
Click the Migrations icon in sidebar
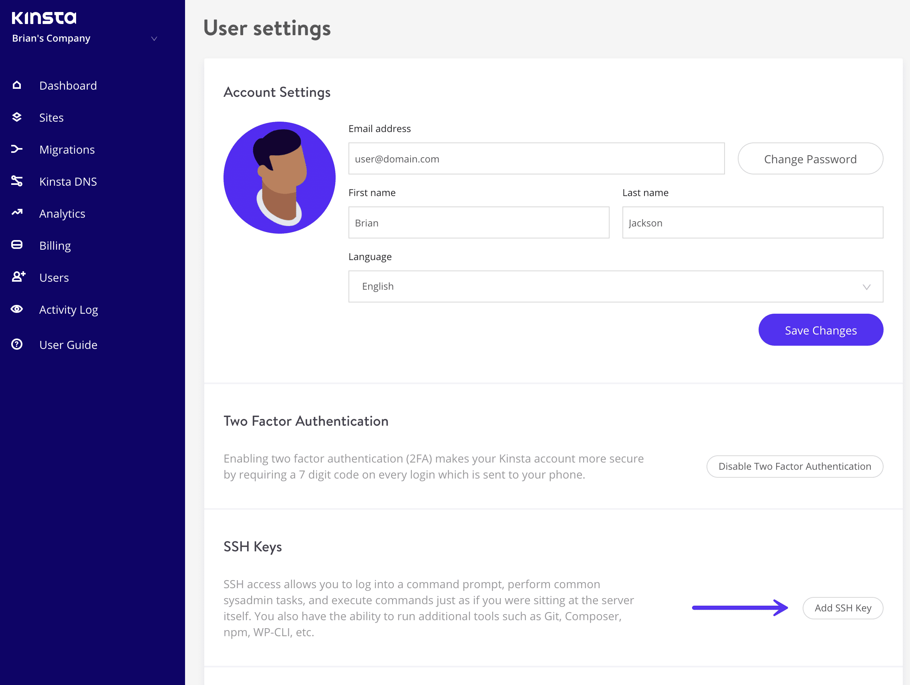tap(17, 149)
